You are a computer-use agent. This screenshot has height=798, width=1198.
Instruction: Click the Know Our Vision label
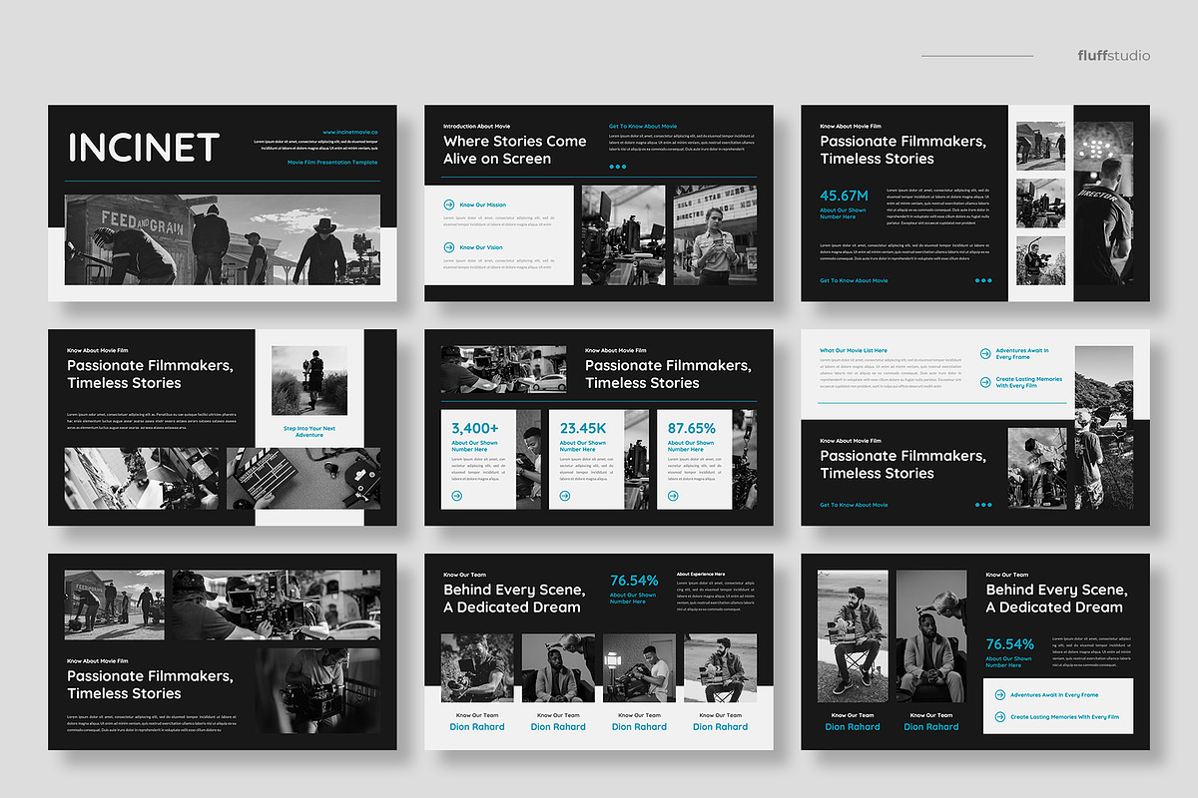[x=481, y=246]
